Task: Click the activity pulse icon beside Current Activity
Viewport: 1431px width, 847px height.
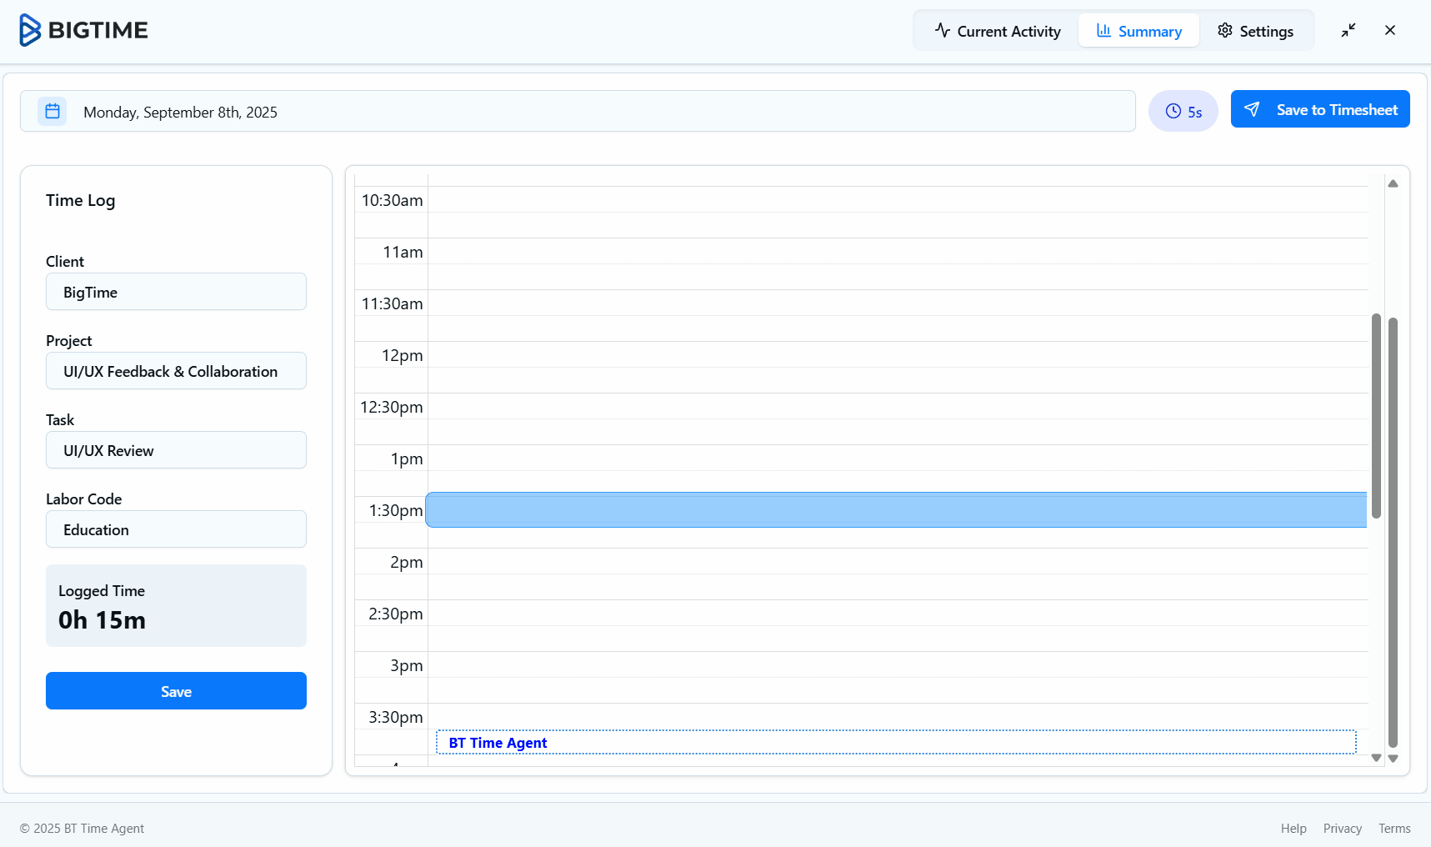Action: pos(942,30)
